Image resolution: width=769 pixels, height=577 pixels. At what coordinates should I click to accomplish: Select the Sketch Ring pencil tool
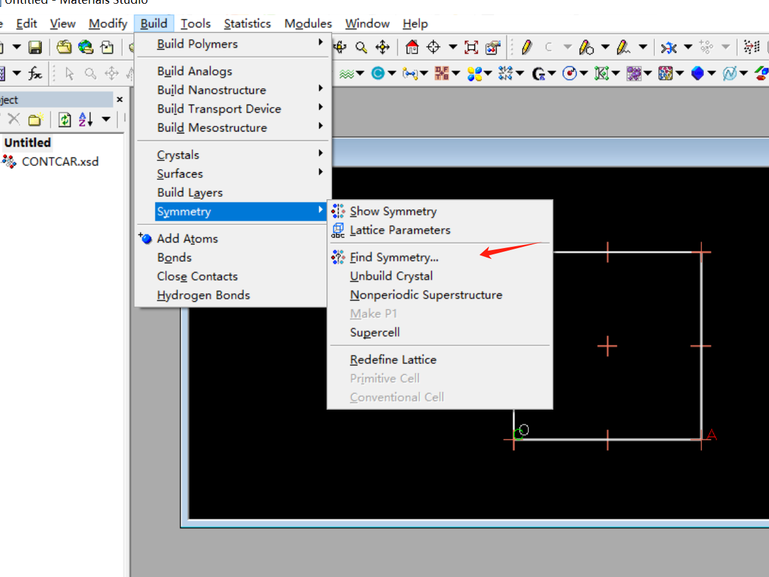587,47
